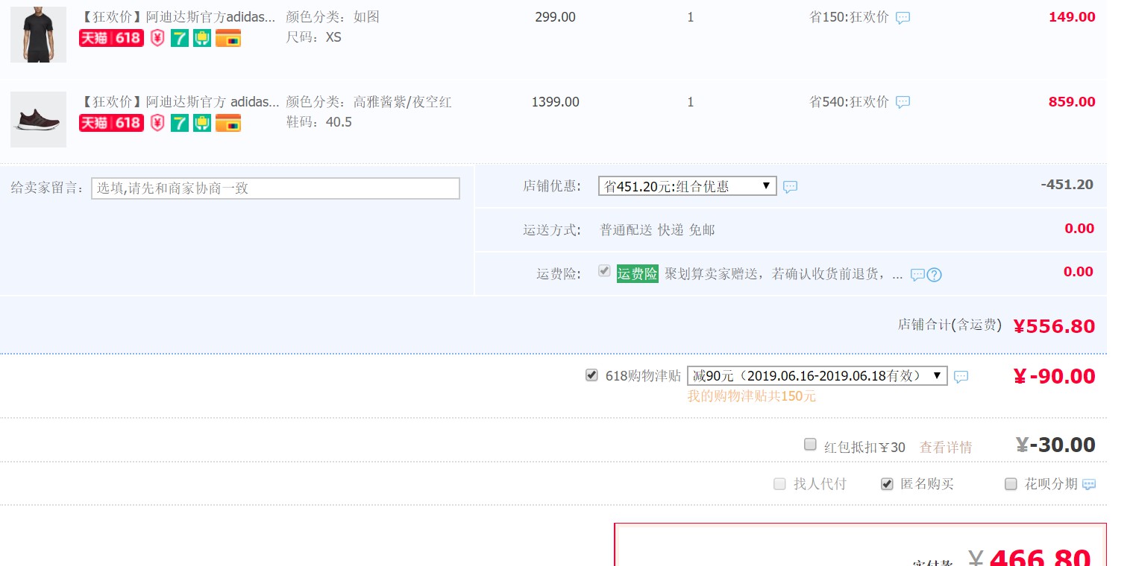Click store discount amount -451.20
Viewport: 1133px width, 566px height.
(1067, 185)
